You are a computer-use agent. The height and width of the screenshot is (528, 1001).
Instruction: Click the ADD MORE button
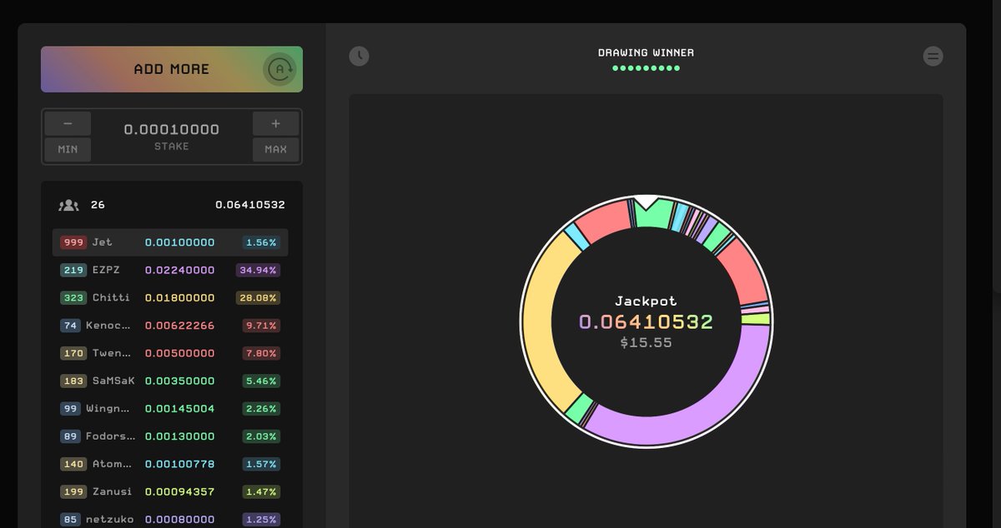pos(172,69)
